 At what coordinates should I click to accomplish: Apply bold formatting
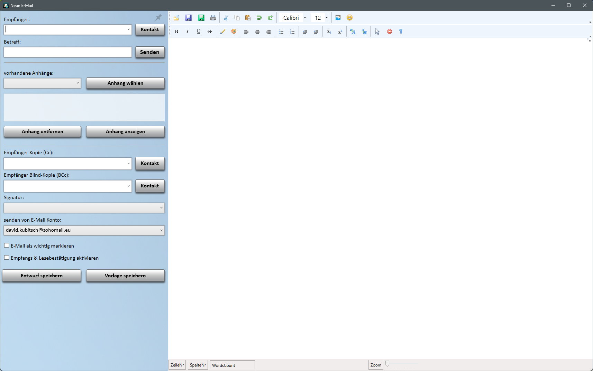176,32
